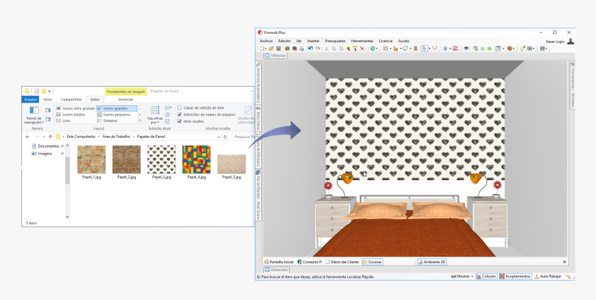Select Detalhes layout option

(x=107, y=121)
